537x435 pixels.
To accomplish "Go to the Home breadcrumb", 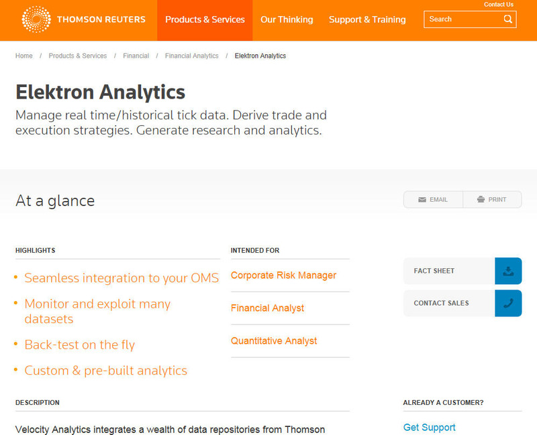I will pyautogui.click(x=24, y=56).
